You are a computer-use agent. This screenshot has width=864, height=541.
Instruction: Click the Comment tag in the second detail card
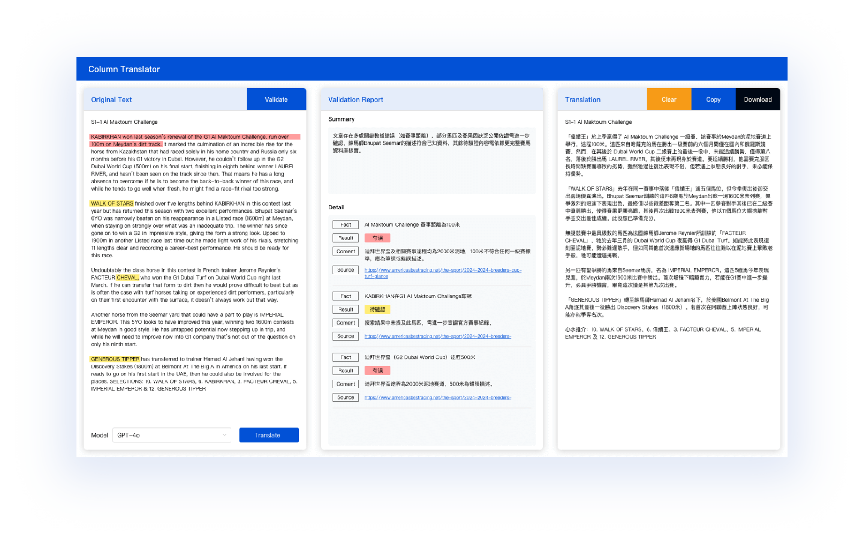(345, 322)
